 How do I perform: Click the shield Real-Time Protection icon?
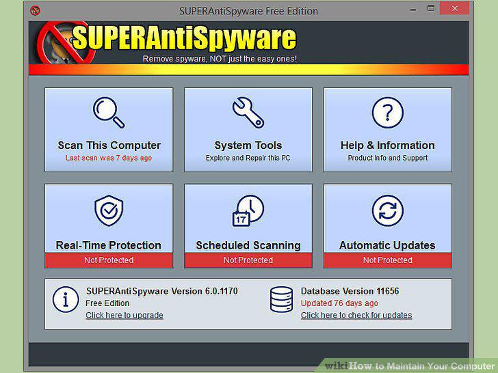tap(109, 210)
